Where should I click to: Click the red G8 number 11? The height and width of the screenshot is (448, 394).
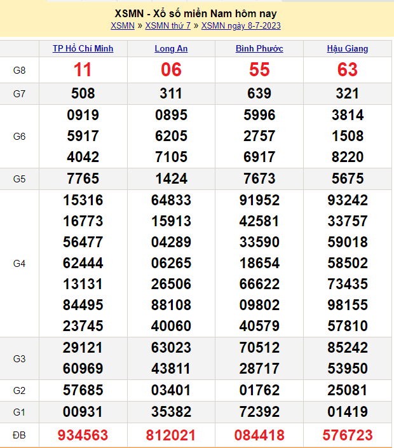(83, 70)
